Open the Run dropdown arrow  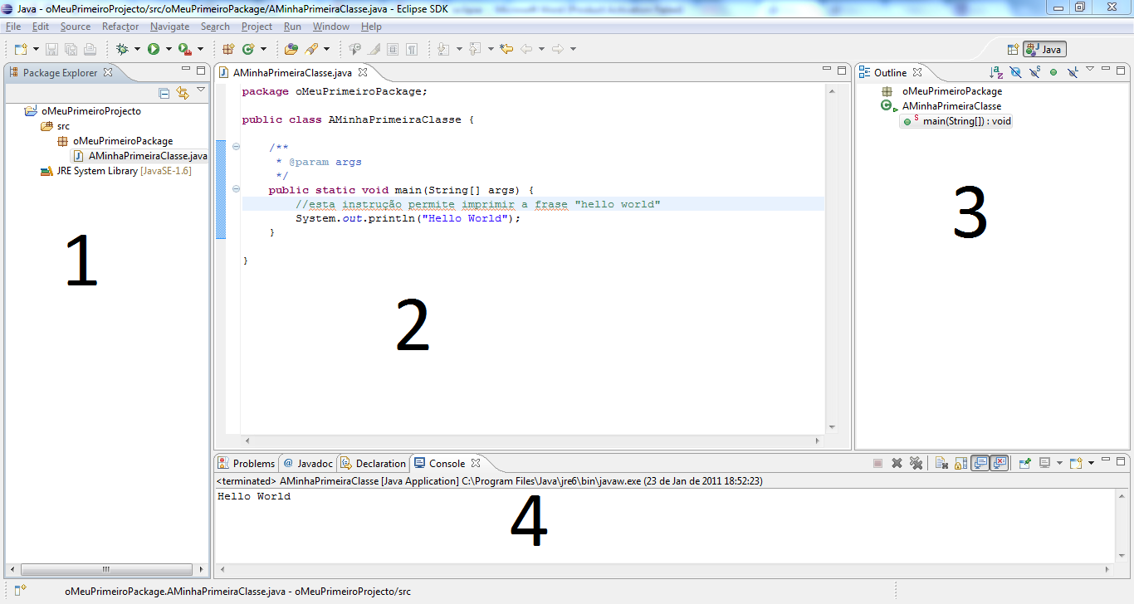tap(169, 49)
